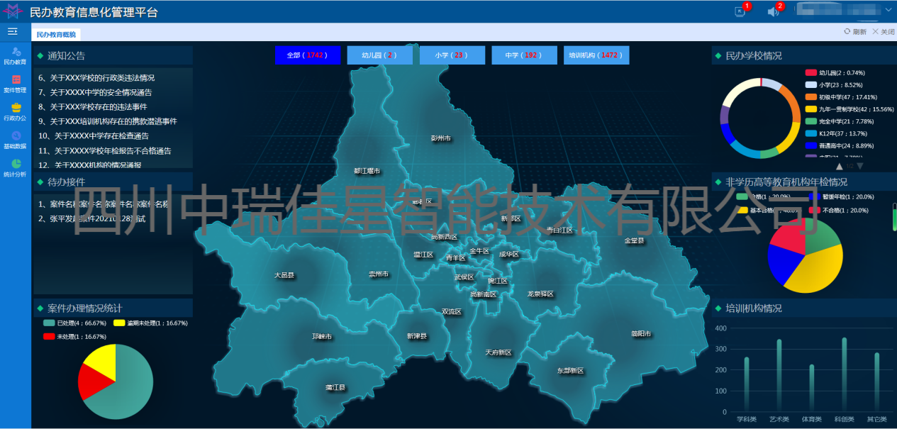897x429 pixels.
Task: Open the speaker announcements icon with badge 2
Action: click(x=773, y=11)
